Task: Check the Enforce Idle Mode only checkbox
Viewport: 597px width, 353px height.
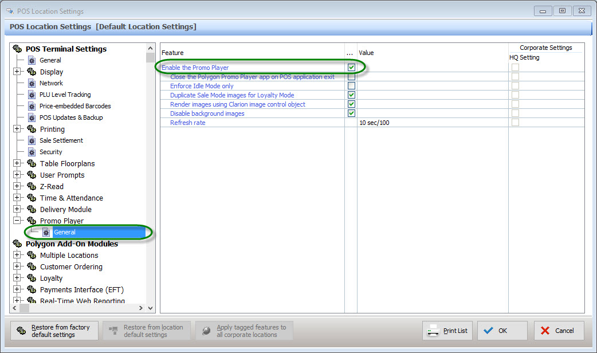Action: tap(351, 85)
